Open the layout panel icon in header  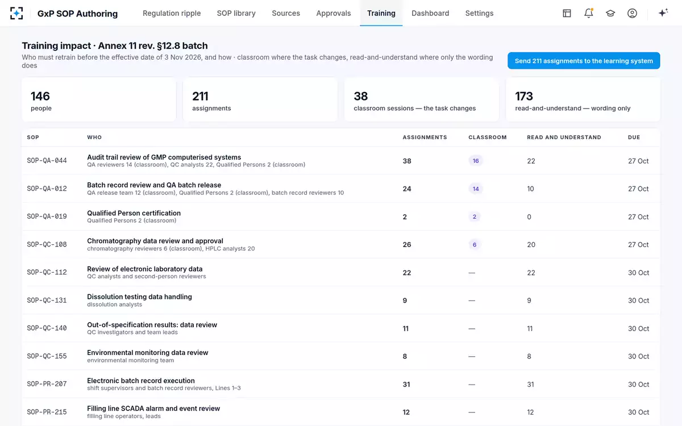coord(567,13)
